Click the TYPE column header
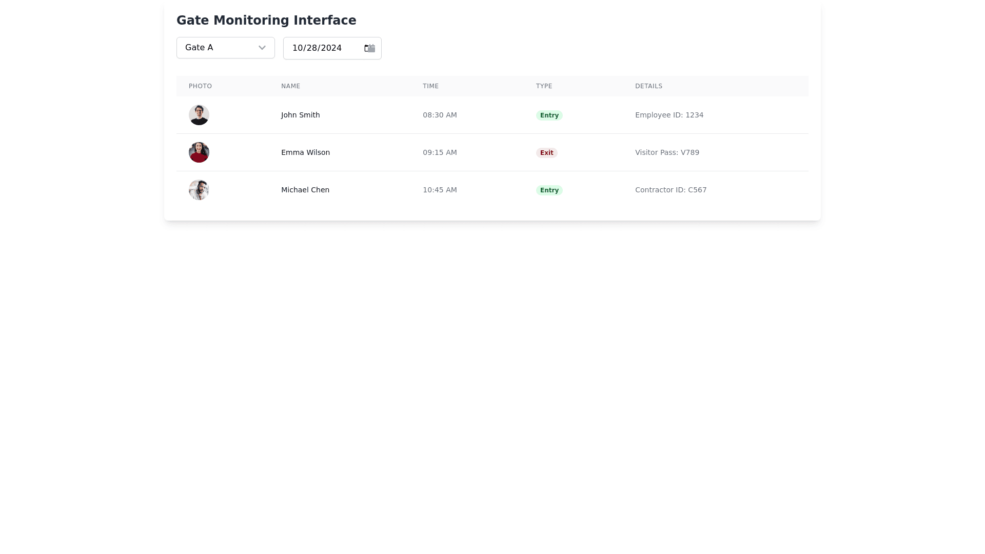The width and height of the screenshot is (985, 554). (x=544, y=86)
